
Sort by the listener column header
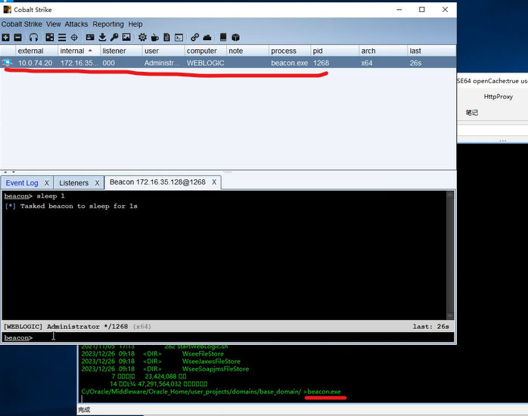(121, 51)
